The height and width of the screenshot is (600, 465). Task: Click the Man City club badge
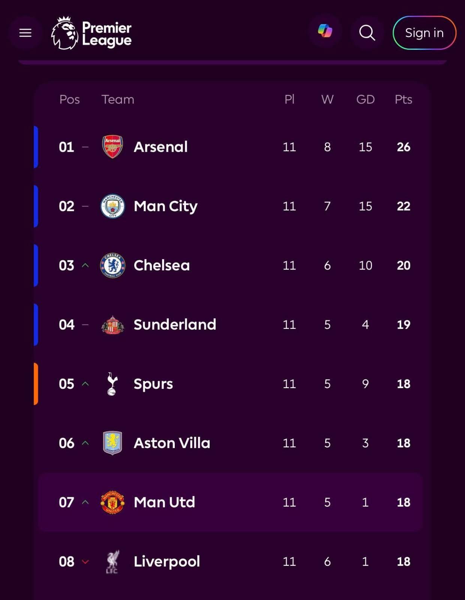tap(112, 206)
